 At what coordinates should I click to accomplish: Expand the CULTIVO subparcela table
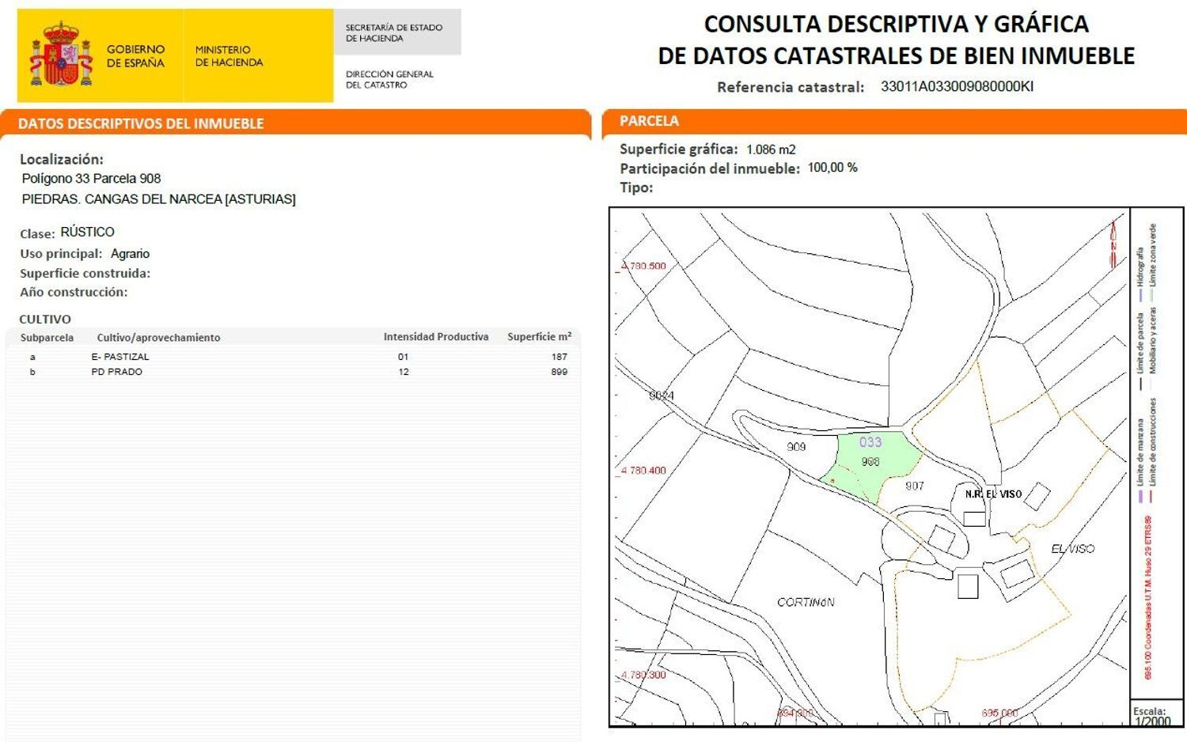[45, 319]
